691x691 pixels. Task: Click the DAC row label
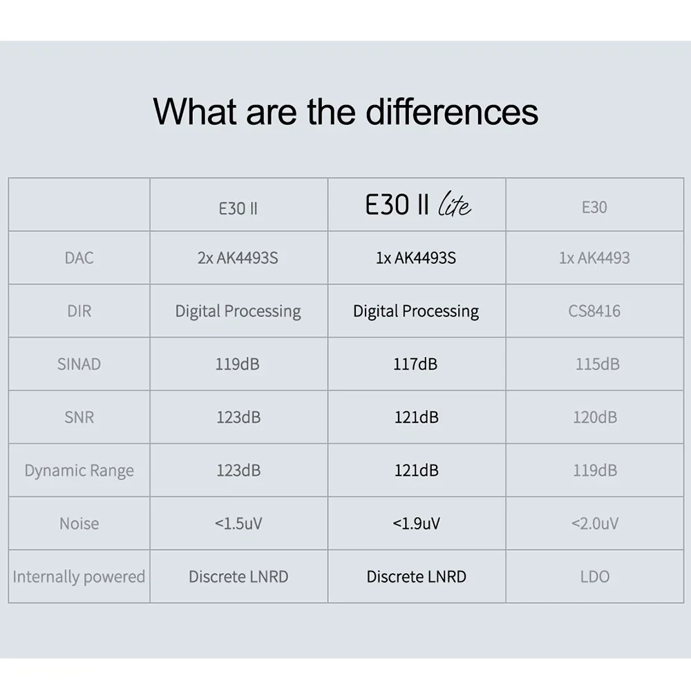[79, 258]
